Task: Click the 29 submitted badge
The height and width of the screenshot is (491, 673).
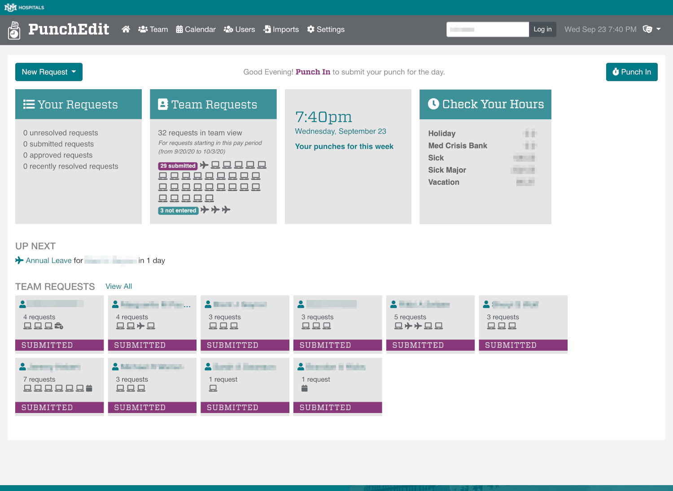Action: coord(178,166)
